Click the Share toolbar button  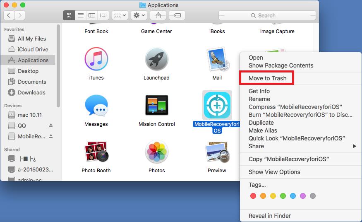tap(158, 15)
